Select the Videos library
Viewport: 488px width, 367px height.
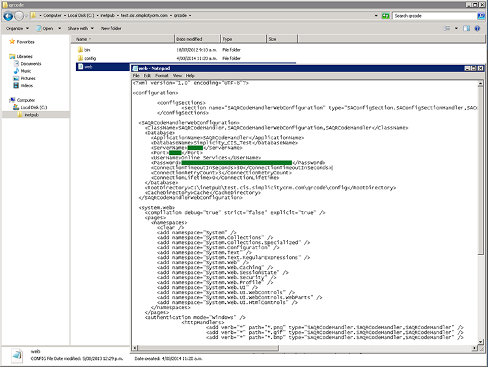27,86
